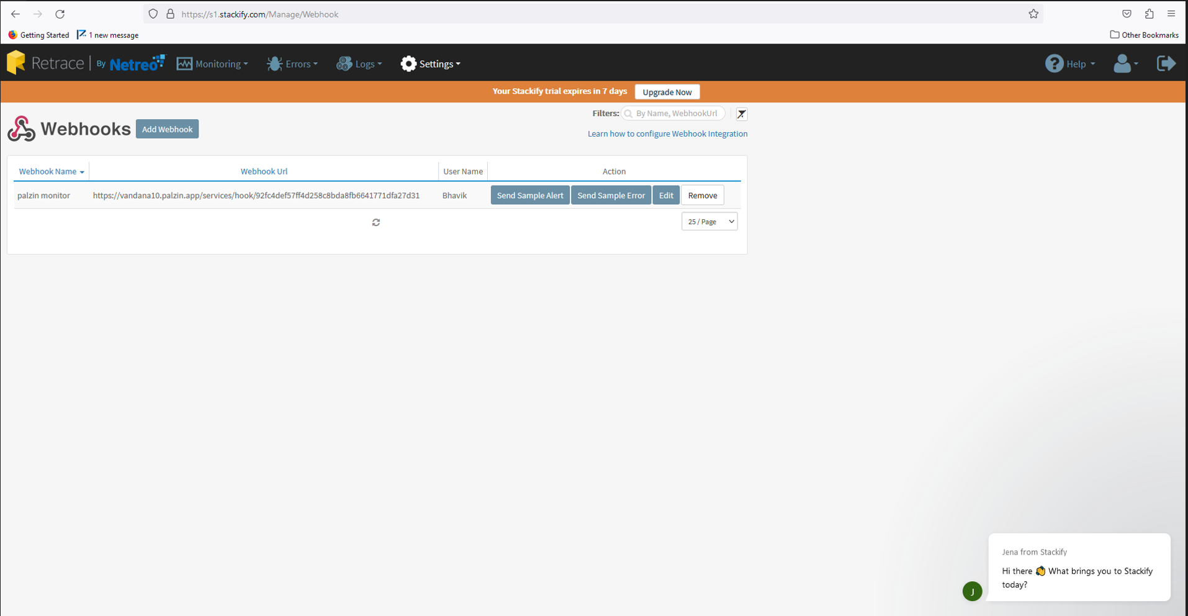
Task: Click the table refresh icon
Action: (376, 222)
